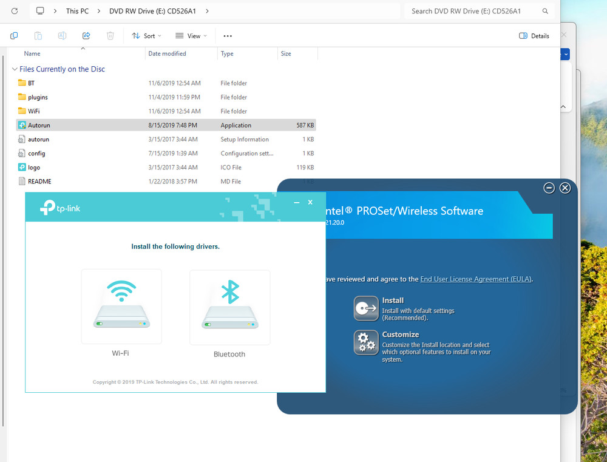
Task: Click the tp-link logo in installer header
Action: click(60, 208)
